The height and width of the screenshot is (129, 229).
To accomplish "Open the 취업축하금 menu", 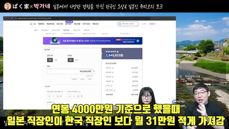I will tap(50, 24).
